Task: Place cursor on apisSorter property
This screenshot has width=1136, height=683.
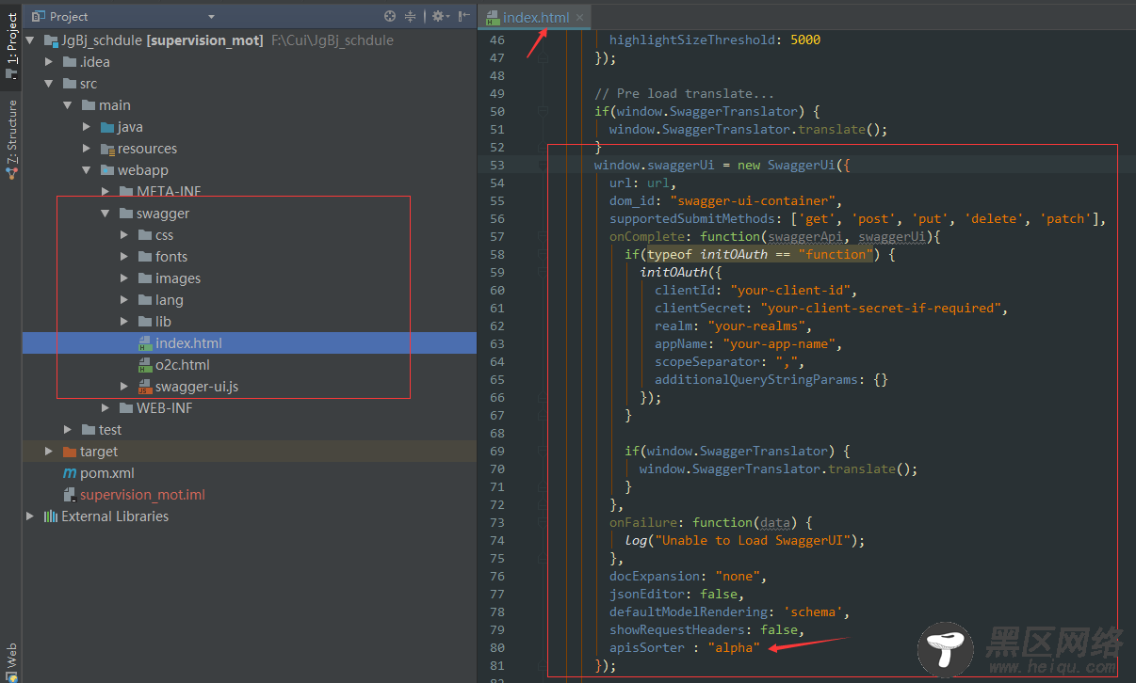Action: click(647, 647)
